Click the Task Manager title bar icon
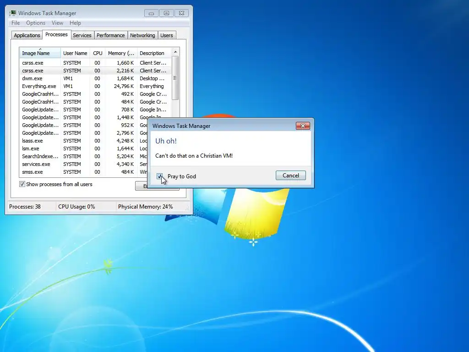Image resolution: width=469 pixels, height=352 pixels. click(12, 13)
